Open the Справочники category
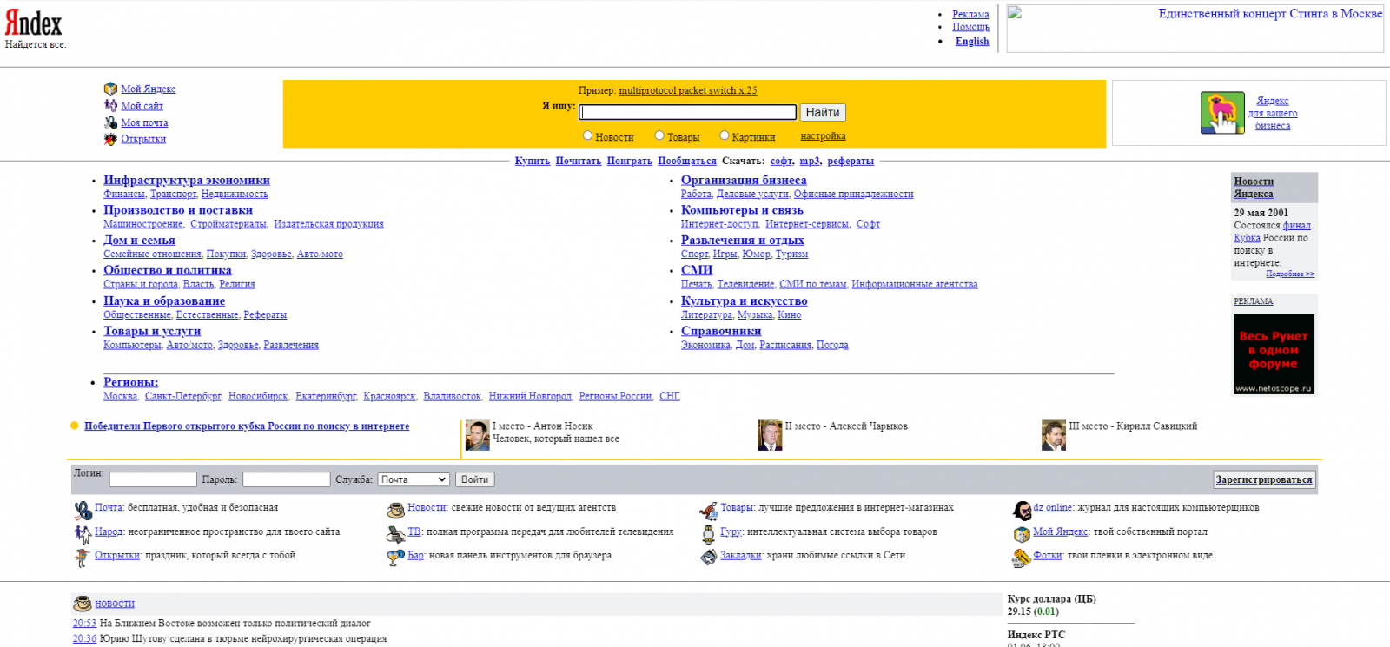The height and width of the screenshot is (647, 1390). pyautogui.click(x=721, y=331)
